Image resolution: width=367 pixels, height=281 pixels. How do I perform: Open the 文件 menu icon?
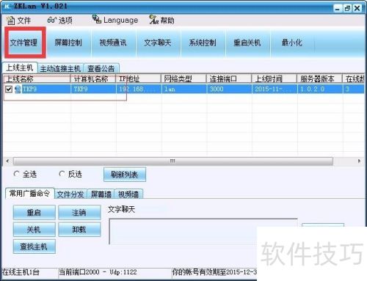click(x=10, y=21)
